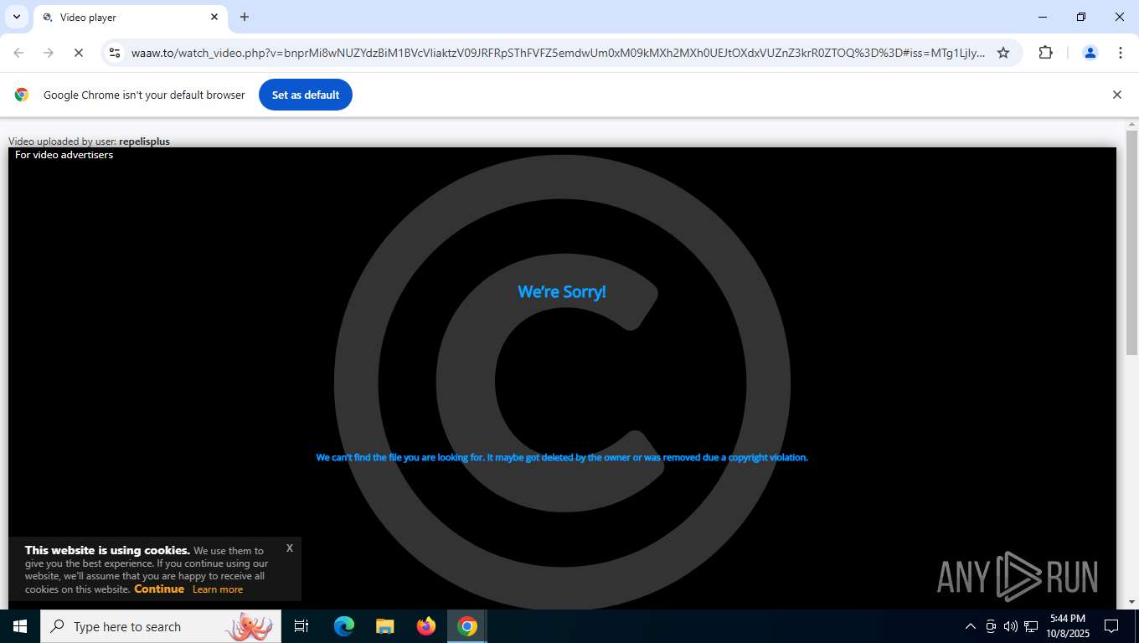Click the repelisplus uploader name
1139x643 pixels.
pos(144,141)
